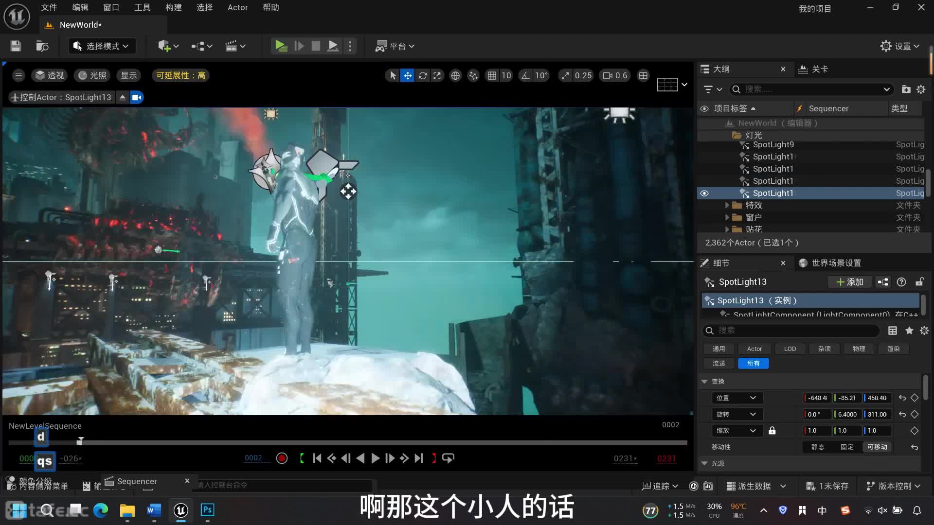Click the 添加 add component button
Viewport: 934px width, 525px height.
(849, 282)
